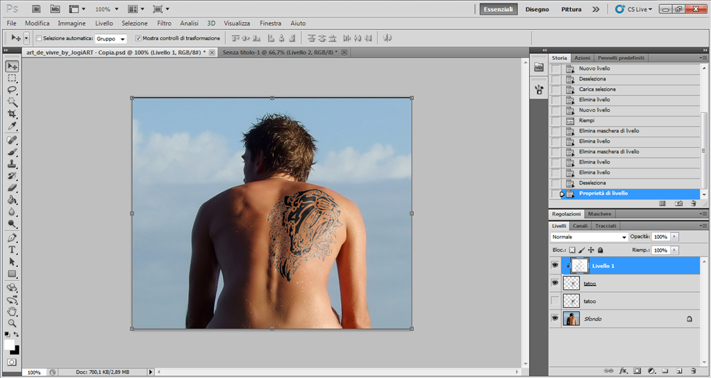Screen dimensions: 711x378
Task: Hide the visible tatoo layer
Action: click(555, 283)
